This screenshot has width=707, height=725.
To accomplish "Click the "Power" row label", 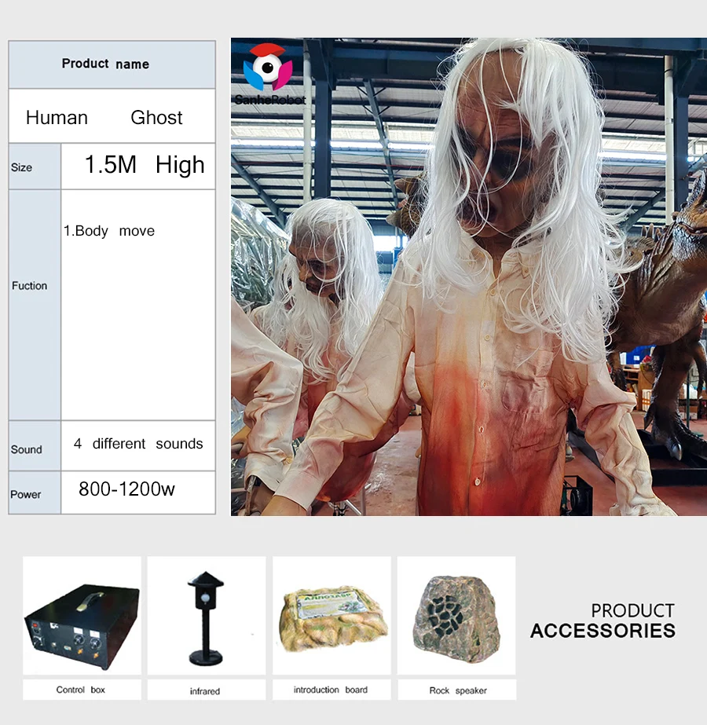I will [26, 494].
